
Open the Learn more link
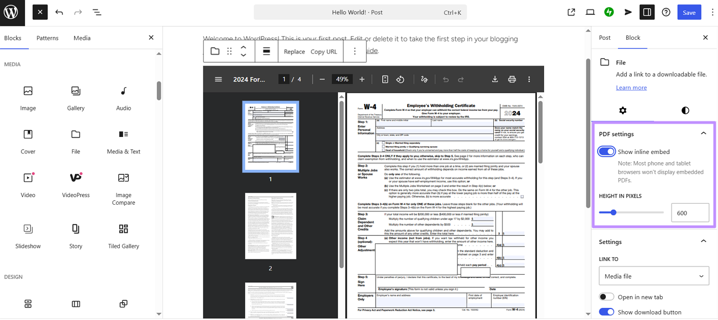click(x=631, y=87)
